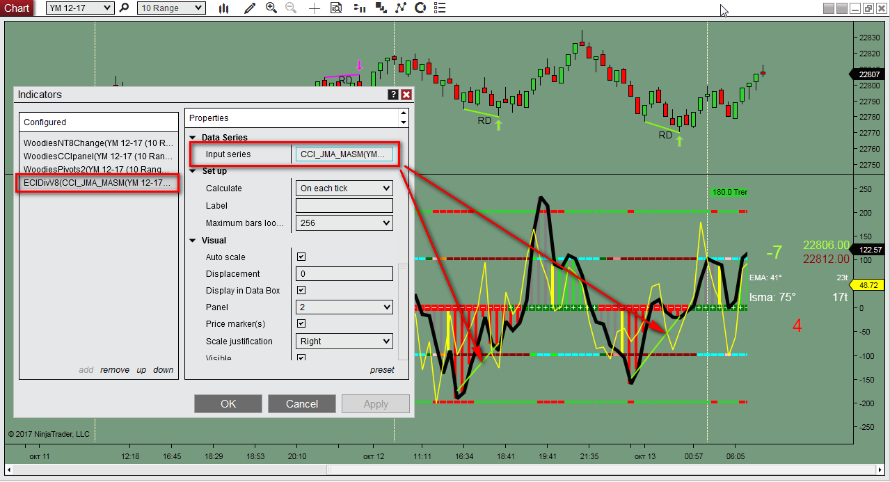The image size is (890, 482).
Task: Open the Calculate 'On each tick' dropdown
Action: pos(344,188)
